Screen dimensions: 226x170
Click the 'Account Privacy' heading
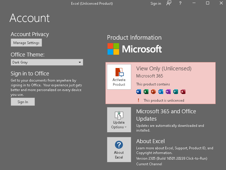pos(30,34)
